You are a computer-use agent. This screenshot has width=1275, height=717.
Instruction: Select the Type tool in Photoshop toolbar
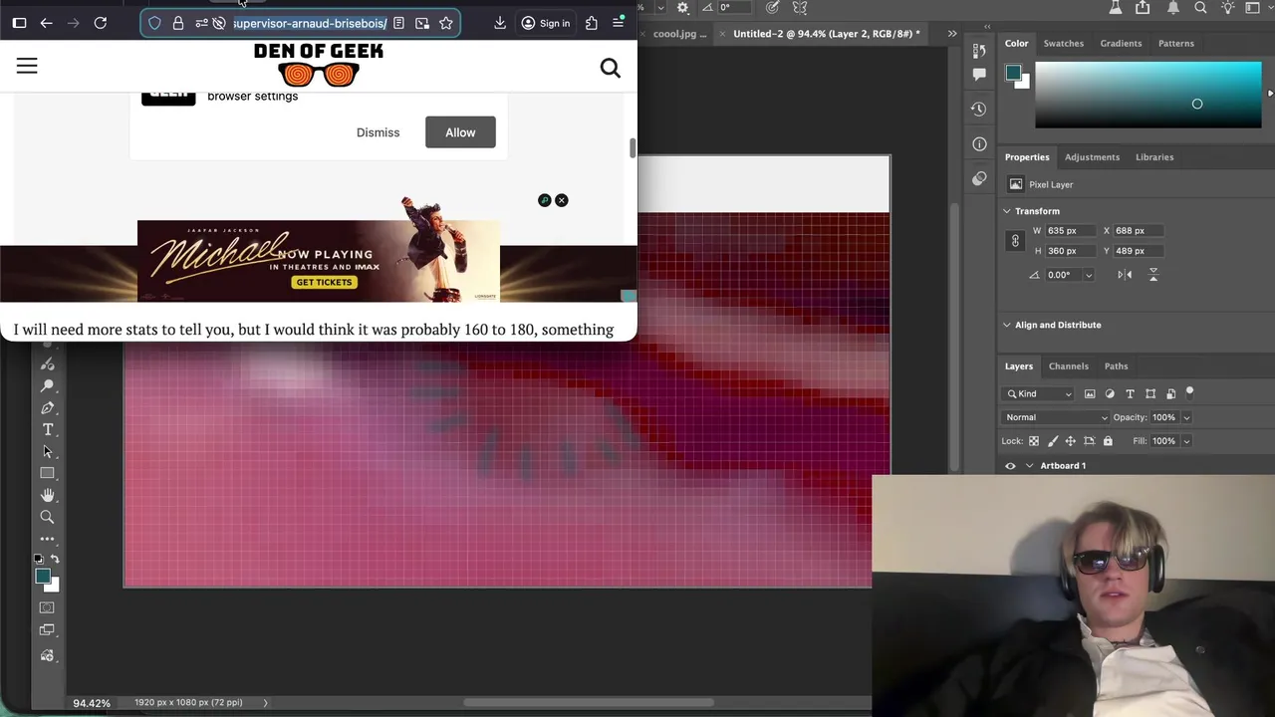(48, 429)
